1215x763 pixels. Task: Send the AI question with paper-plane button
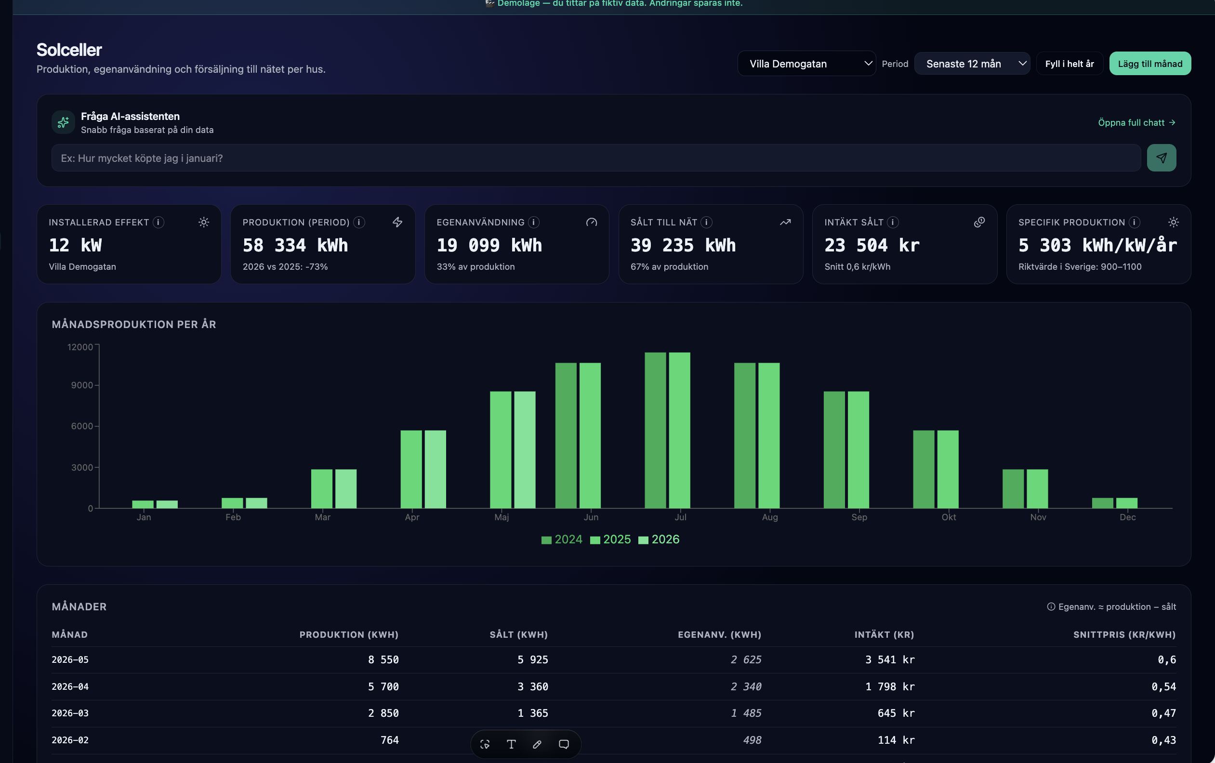point(1161,158)
